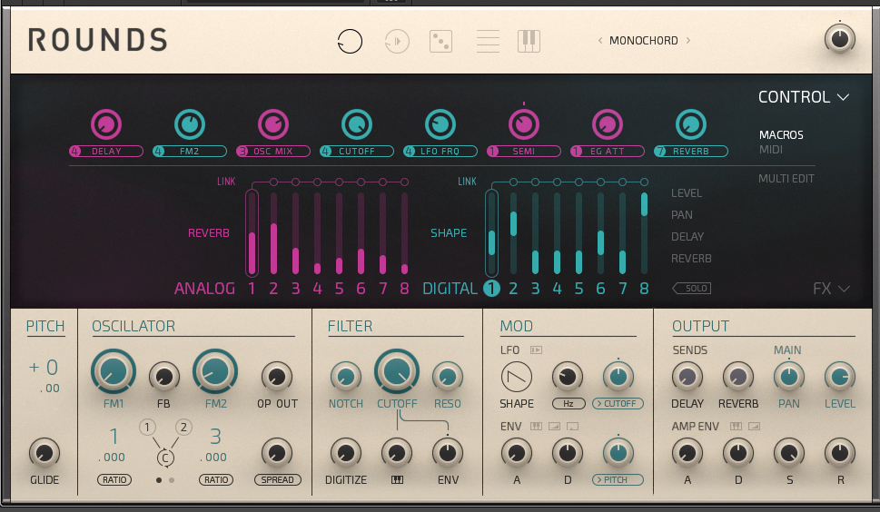Open the LFO FRQ macro assignment label
The height and width of the screenshot is (512, 880).
click(440, 152)
